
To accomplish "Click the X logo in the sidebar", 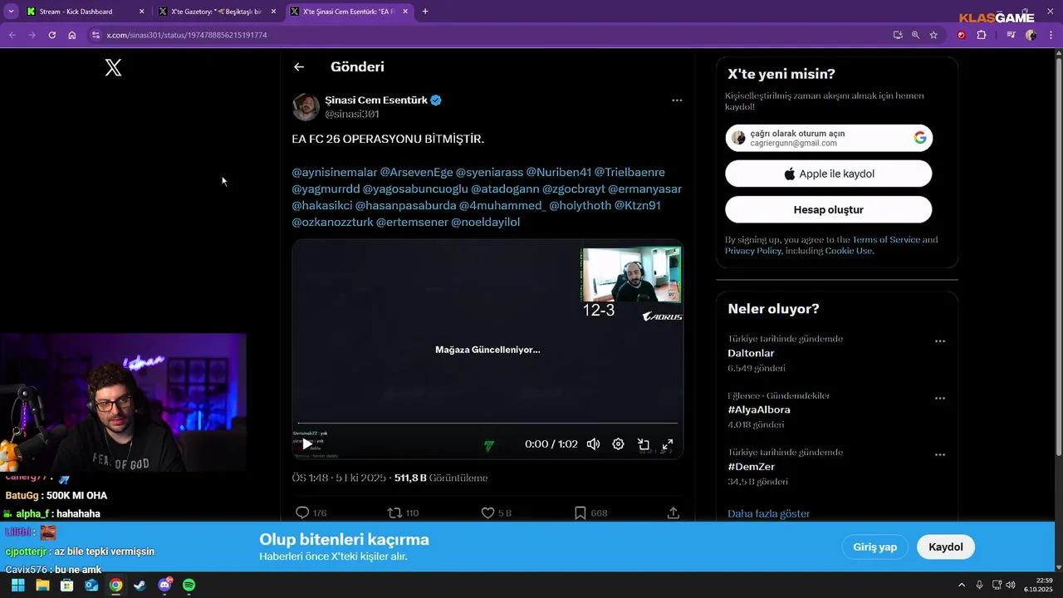I will tap(114, 68).
